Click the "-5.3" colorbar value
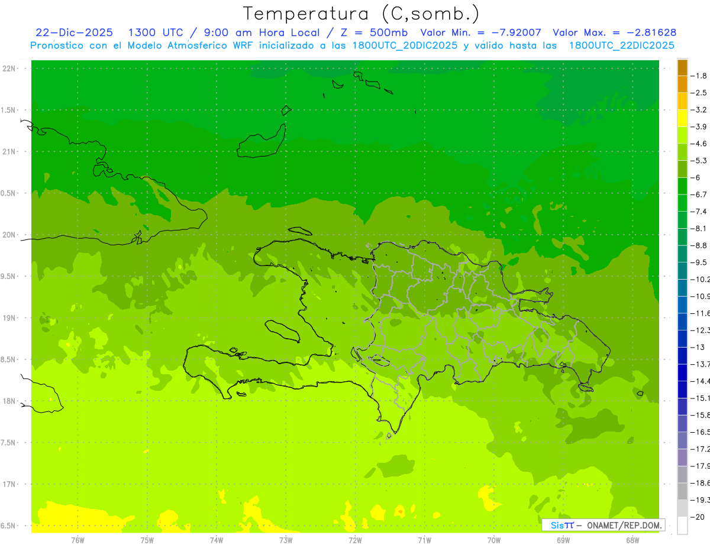Screen dimensions: 710x548 coord(699,160)
